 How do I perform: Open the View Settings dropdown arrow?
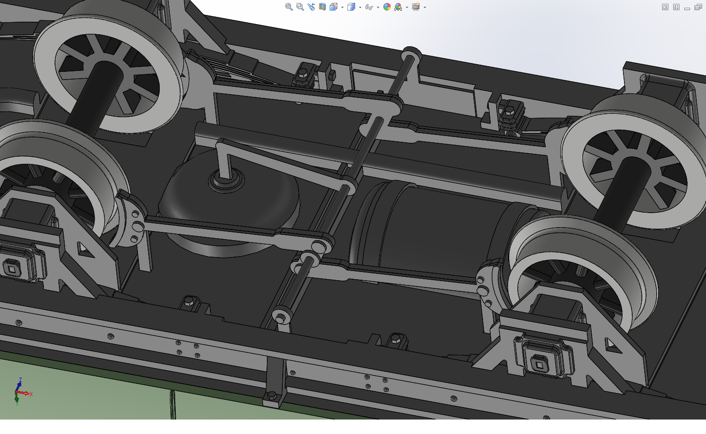tap(425, 7)
